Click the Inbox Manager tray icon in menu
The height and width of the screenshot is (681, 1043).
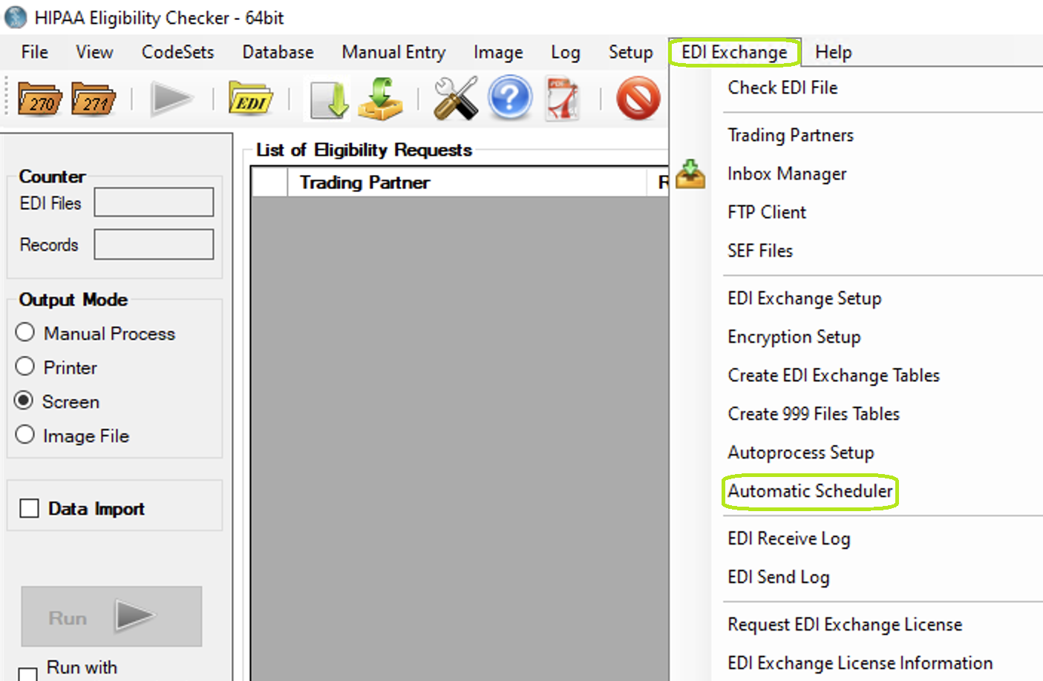(690, 174)
